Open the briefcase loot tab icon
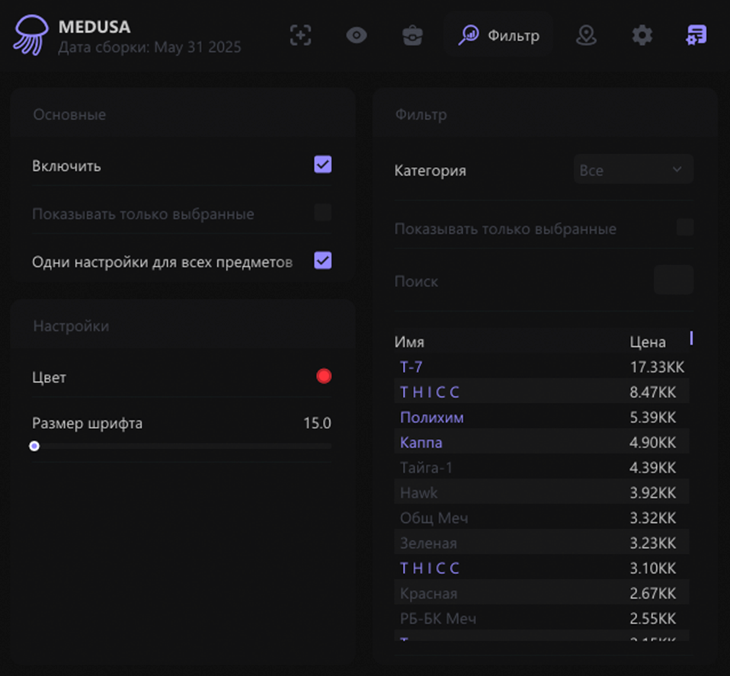This screenshot has width=730, height=676. [412, 36]
